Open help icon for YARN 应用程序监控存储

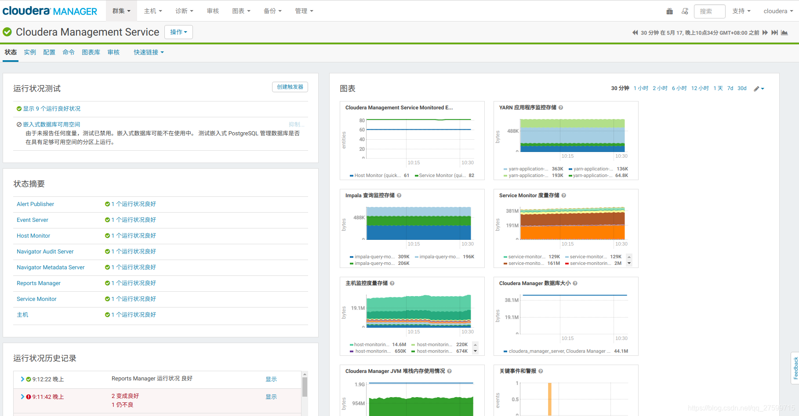561,108
